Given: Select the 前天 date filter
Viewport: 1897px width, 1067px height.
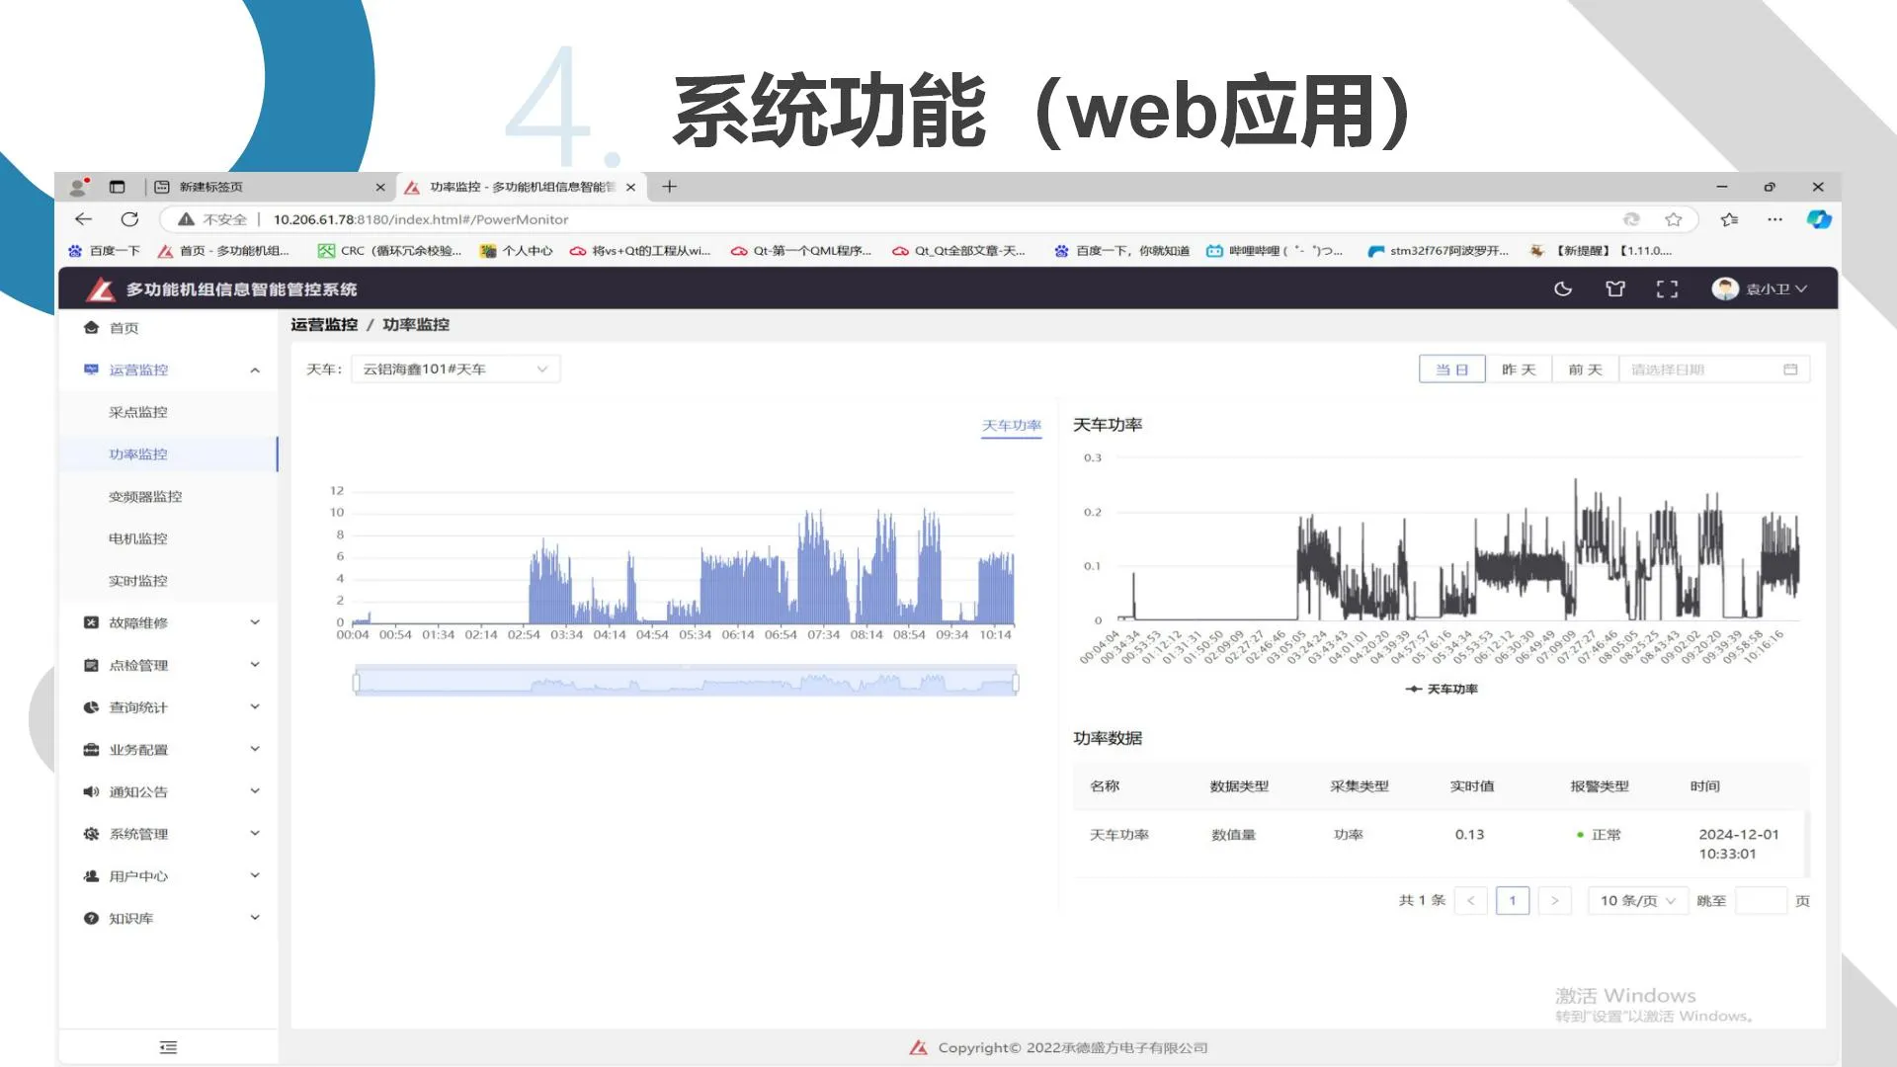Looking at the screenshot, I should click(1585, 369).
